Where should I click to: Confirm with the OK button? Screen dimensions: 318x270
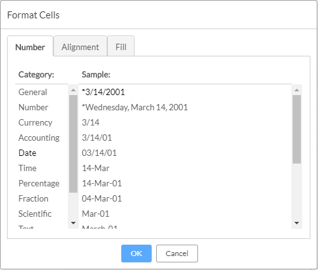(136, 254)
